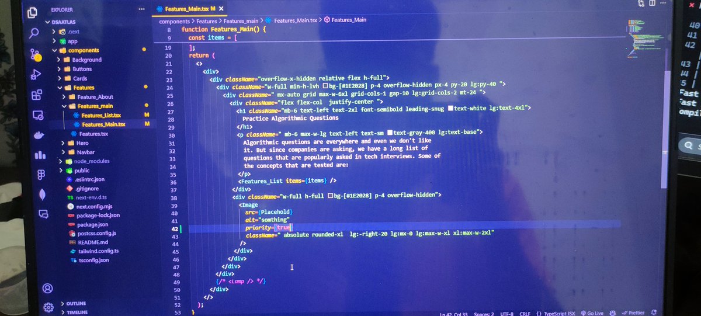Open the Docker view in activity bar
701x316 pixels.
39,135
